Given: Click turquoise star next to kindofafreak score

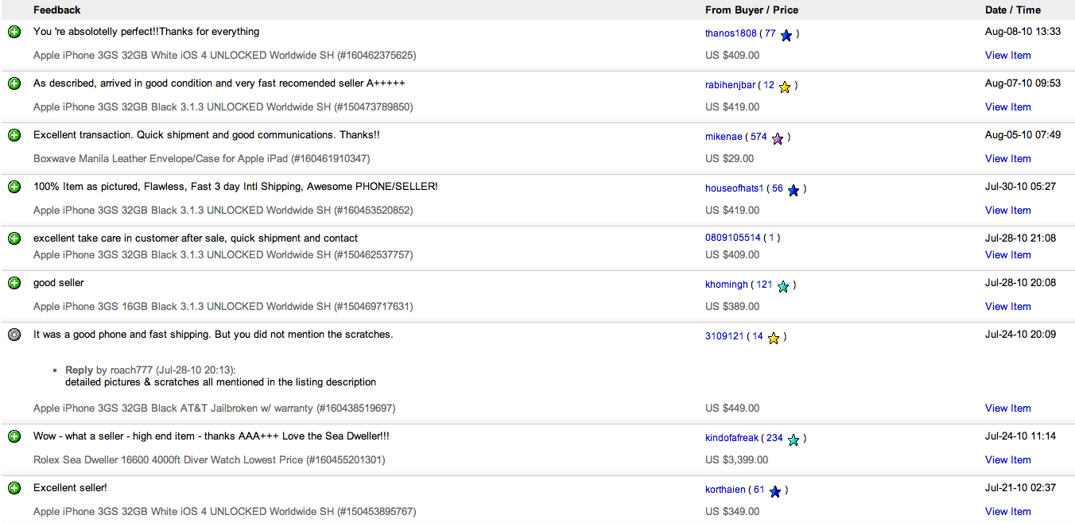Looking at the screenshot, I should [x=794, y=440].
